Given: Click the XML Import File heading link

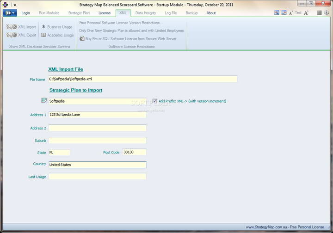Looking at the screenshot, I should pyautogui.click(x=66, y=69).
